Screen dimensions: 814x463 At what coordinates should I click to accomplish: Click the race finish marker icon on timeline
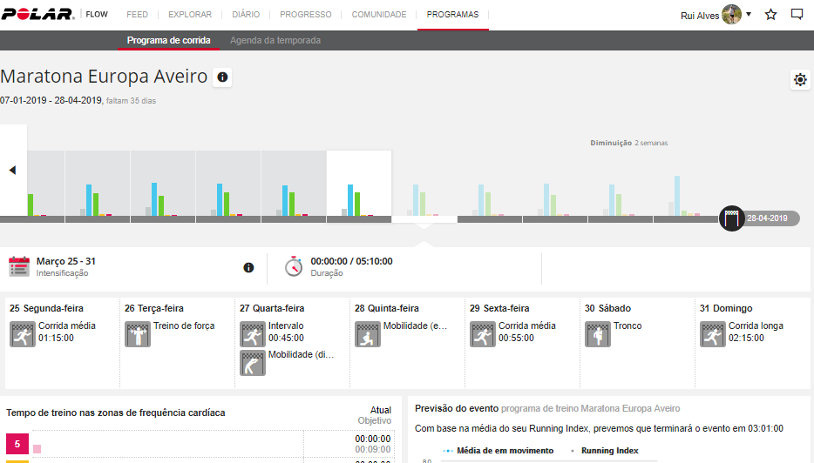point(731,218)
